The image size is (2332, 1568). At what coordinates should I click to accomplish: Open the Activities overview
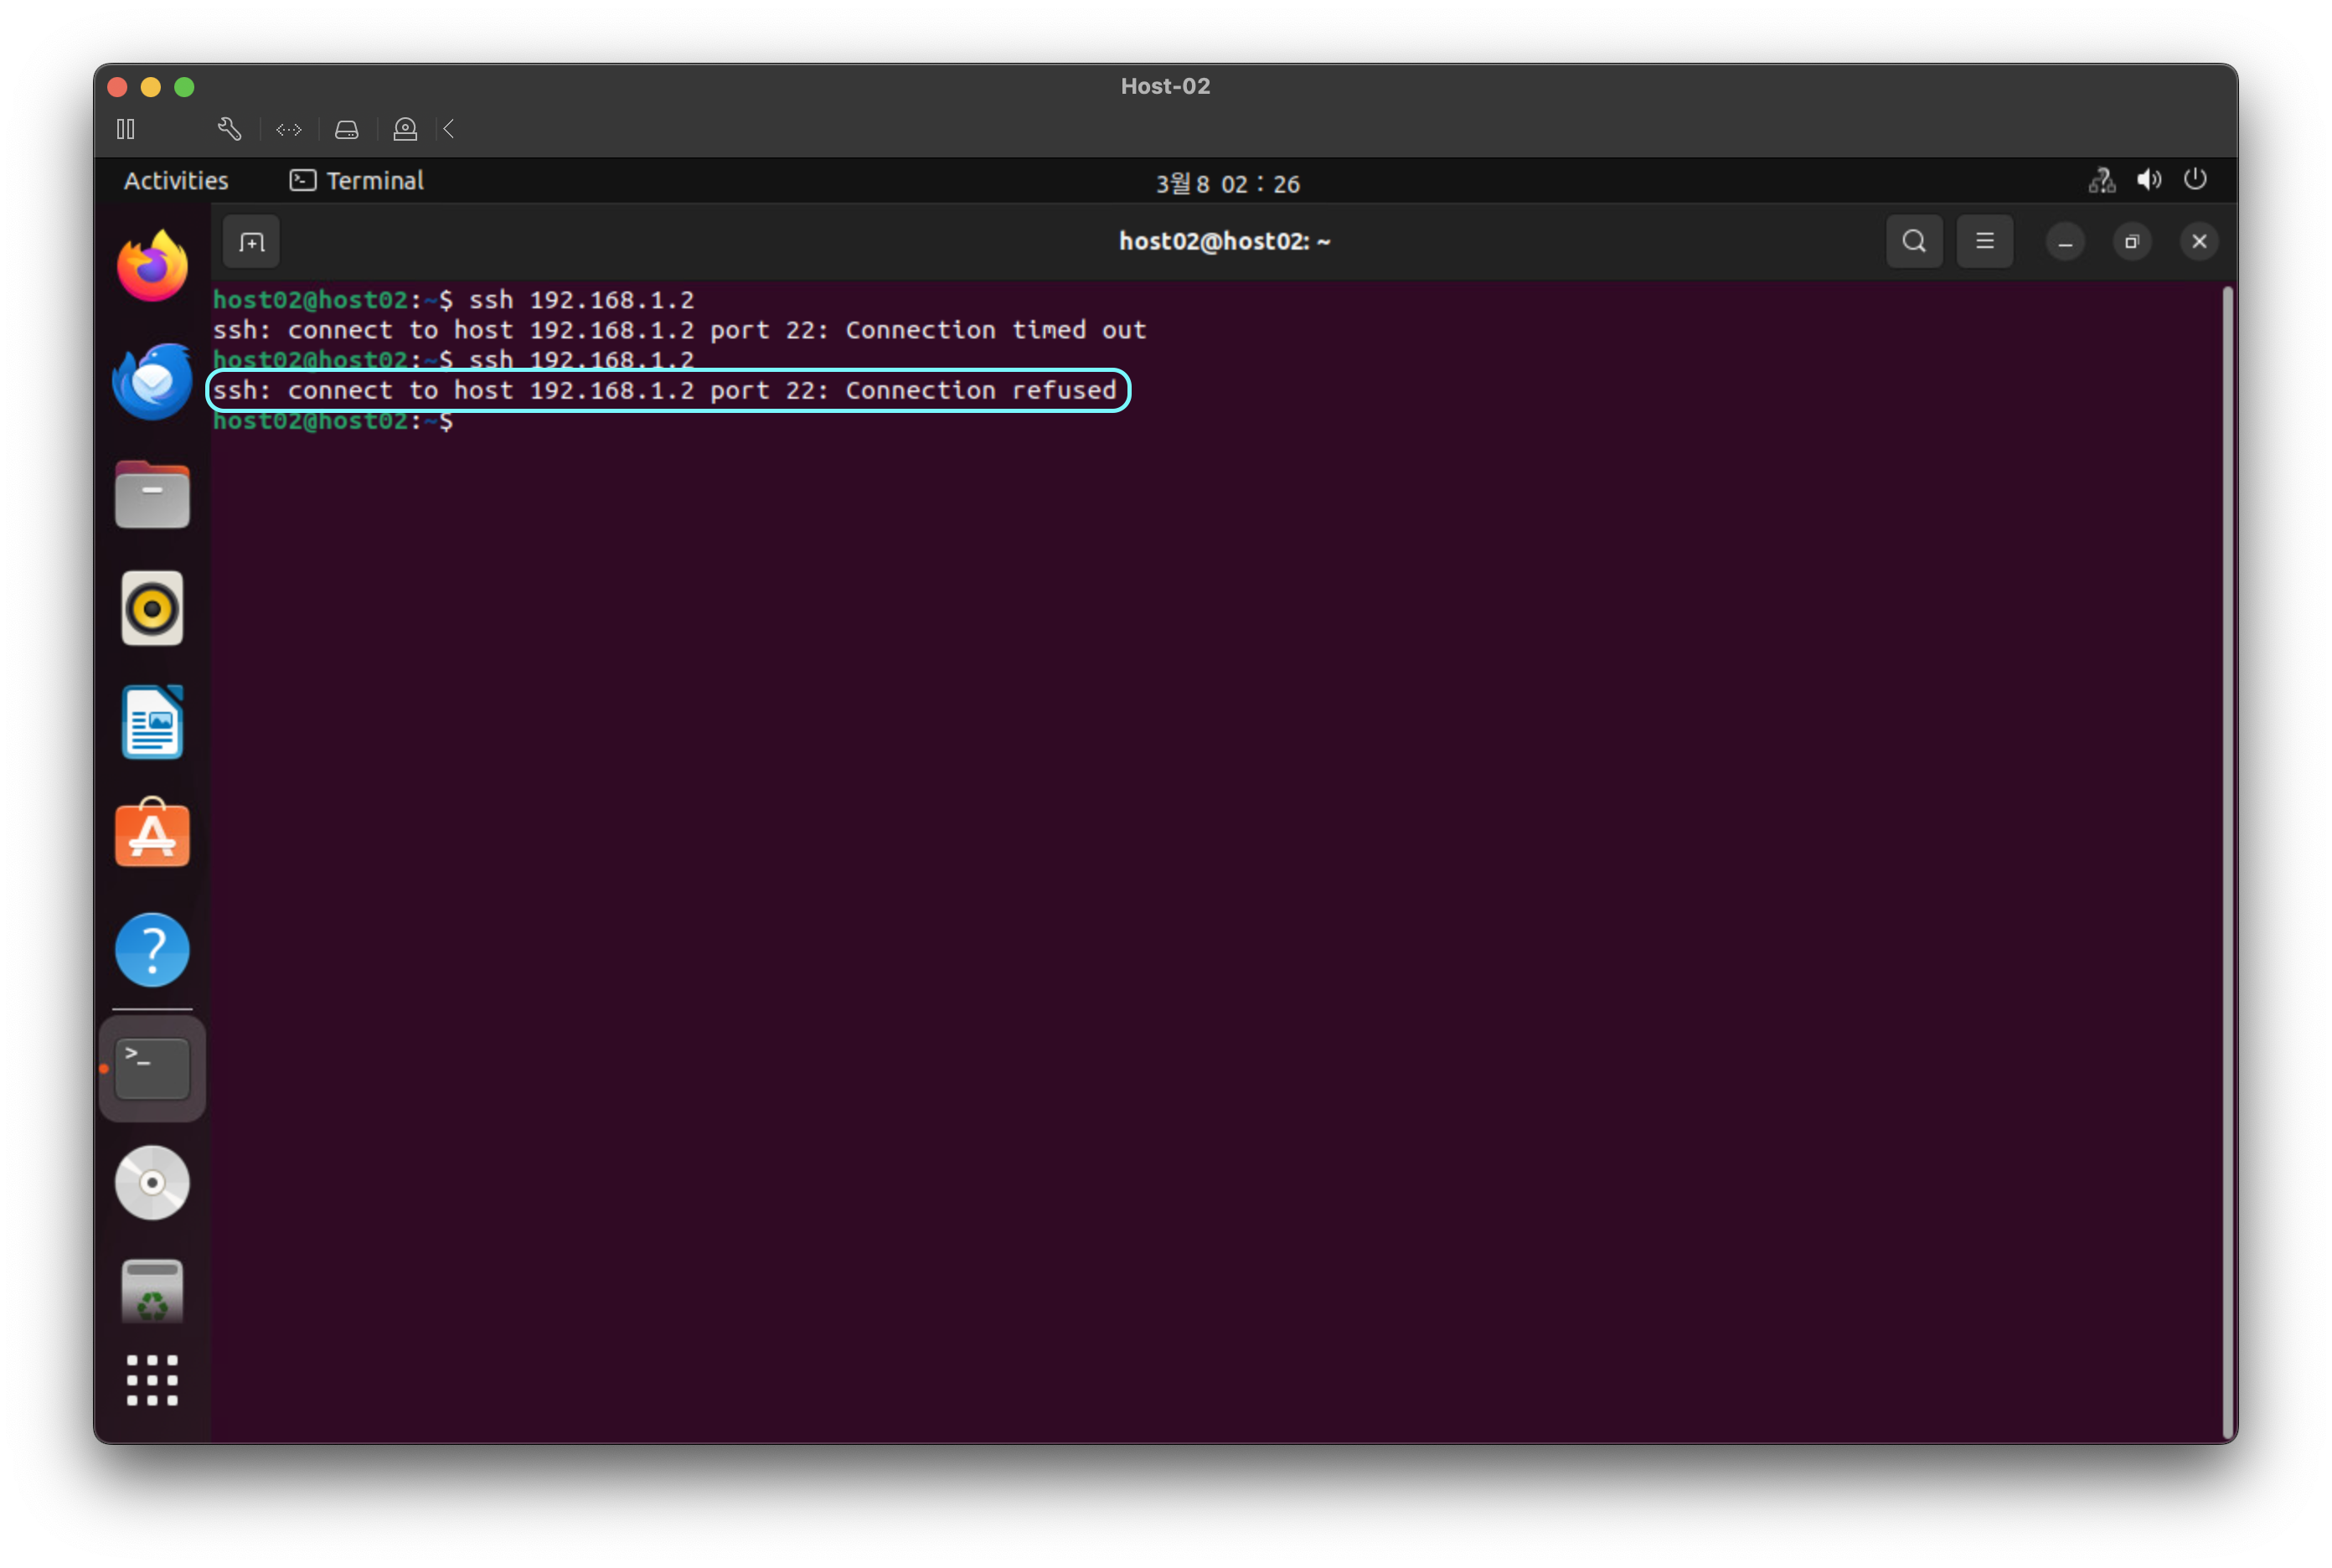tap(176, 181)
